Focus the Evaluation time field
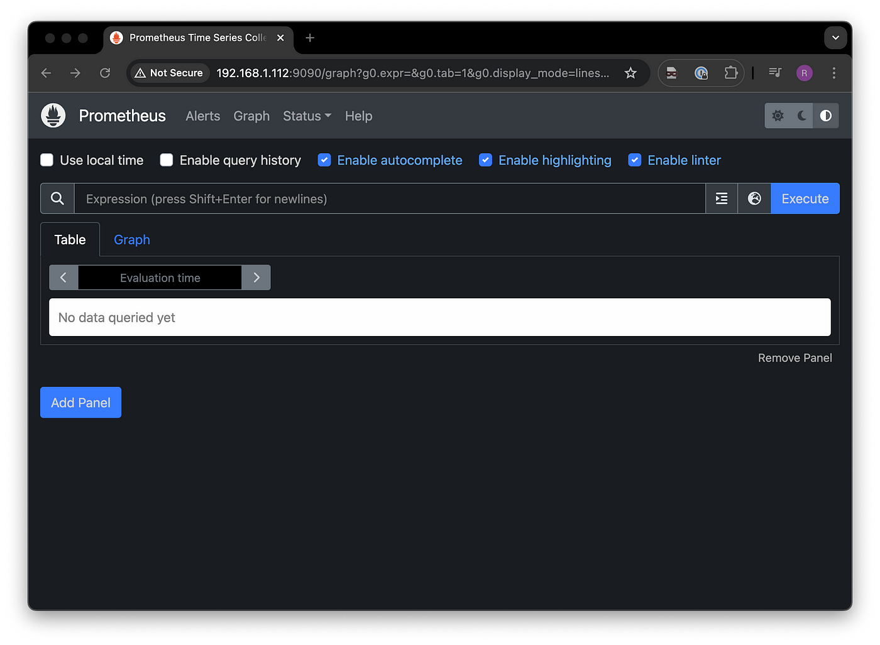Screen dimensions: 880x645 pyautogui.click(x=160, y=278)
